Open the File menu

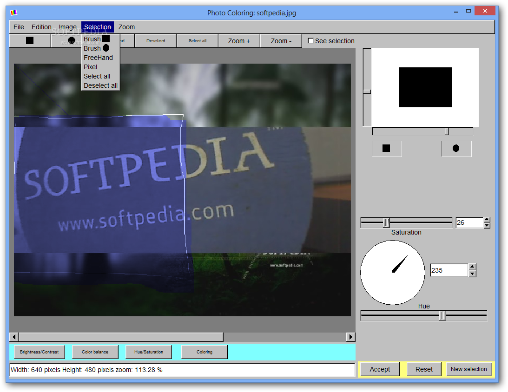19,27
